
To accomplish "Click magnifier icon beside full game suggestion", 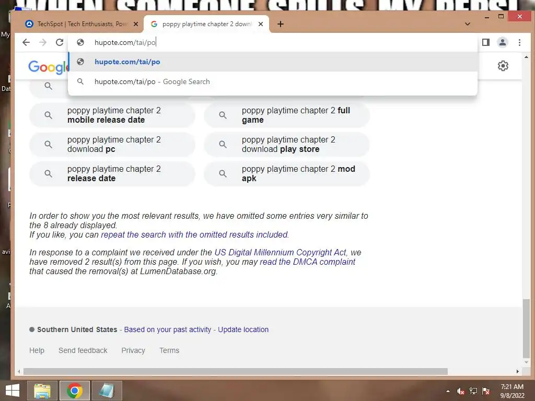I will tap(223, 115).
